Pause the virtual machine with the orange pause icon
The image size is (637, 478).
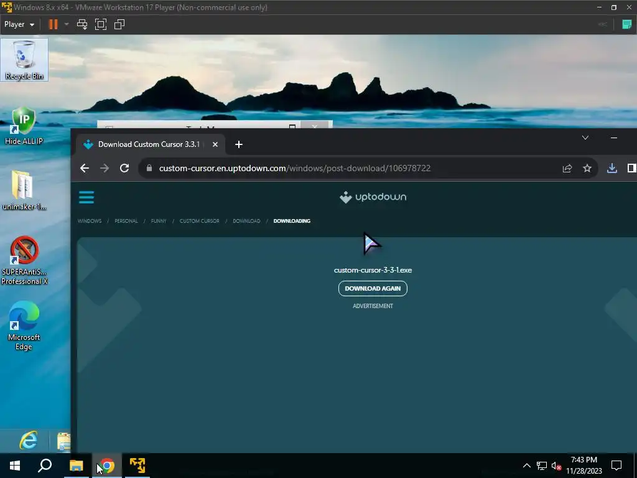tap(53, 24)
